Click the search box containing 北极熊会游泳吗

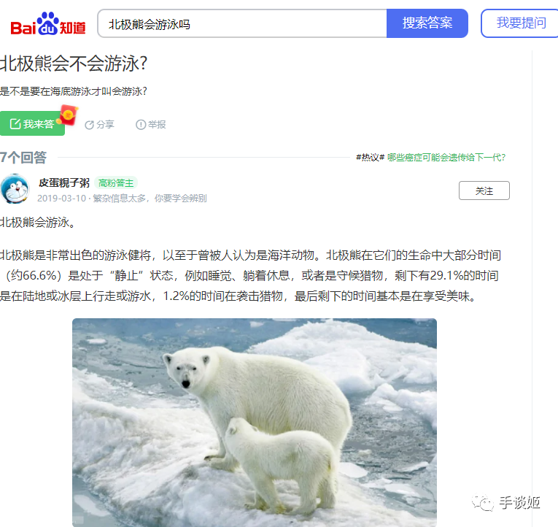click(x=242, y=23)
